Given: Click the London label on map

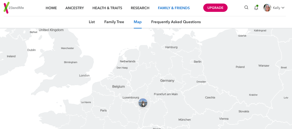Looking at the screenshot, I should [84, 76].
